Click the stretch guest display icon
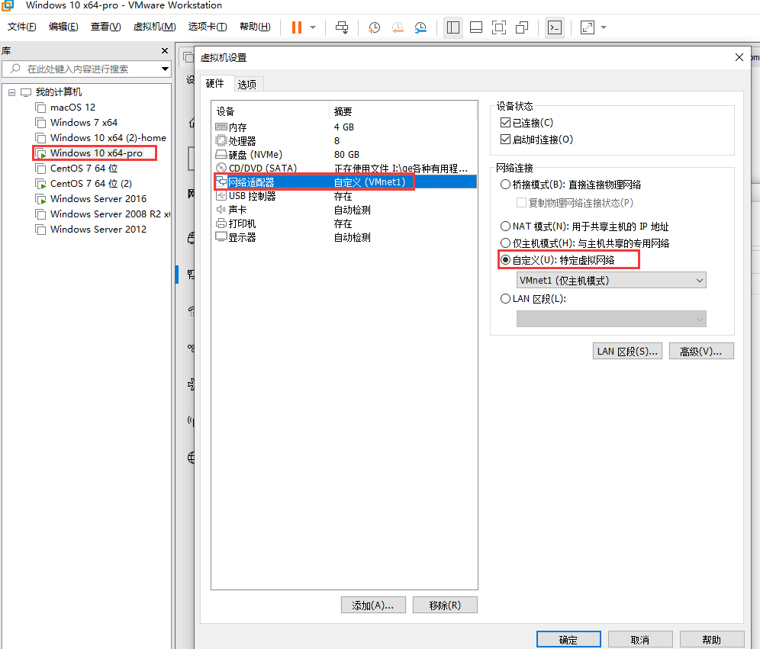Viewport: 760px width, 649px height. 588,27
